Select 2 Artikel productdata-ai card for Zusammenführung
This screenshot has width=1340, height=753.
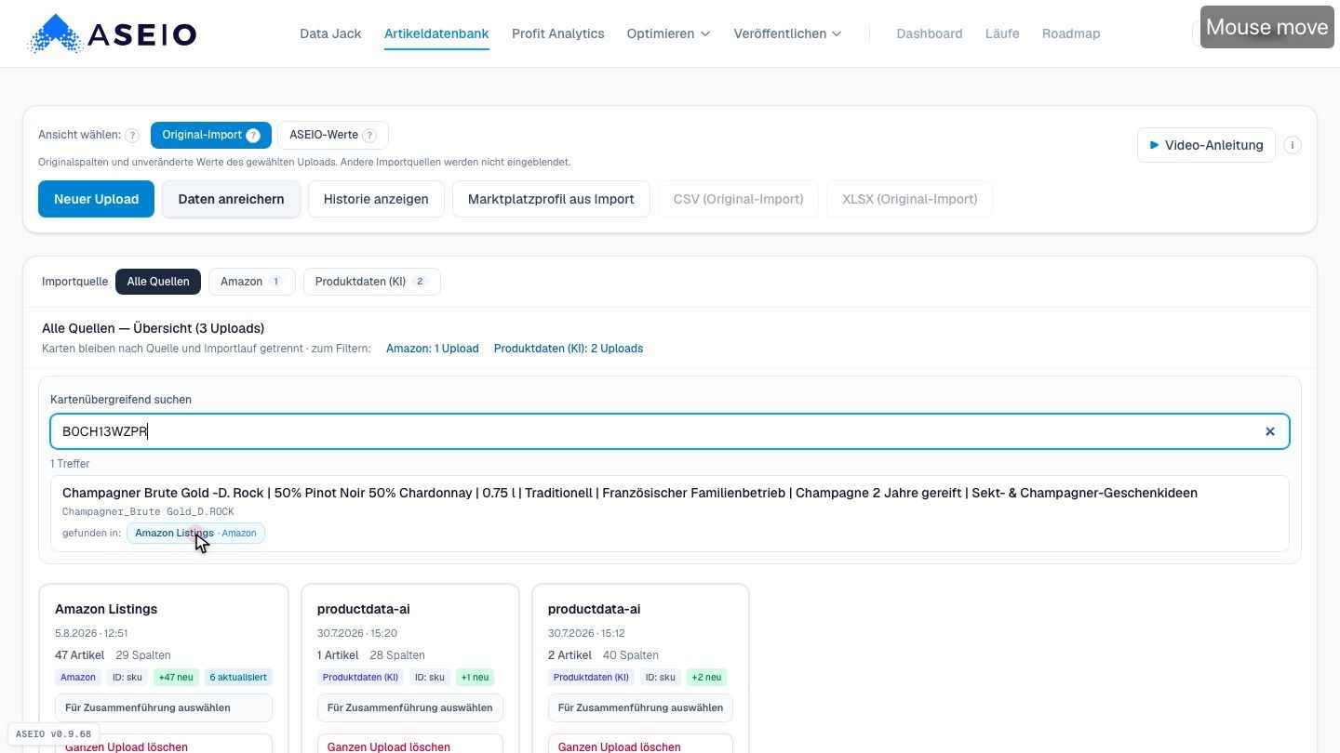(x=641, y=707)
